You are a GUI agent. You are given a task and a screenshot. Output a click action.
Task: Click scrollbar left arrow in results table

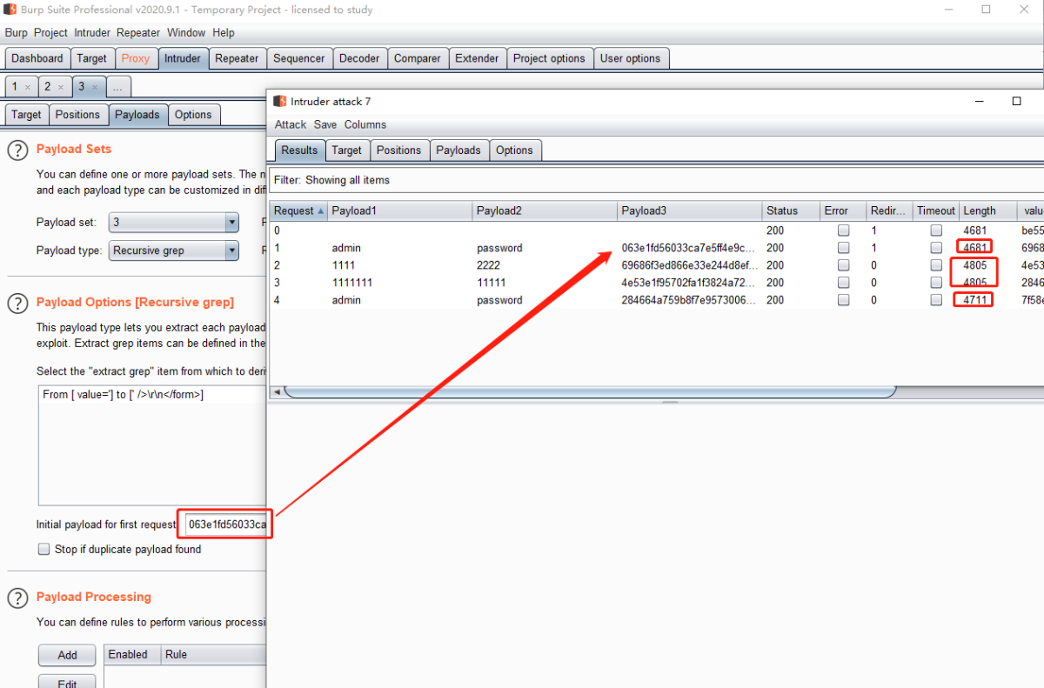click(278, 392)
